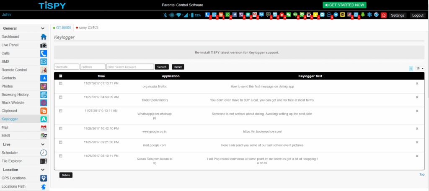
Task: Click the Top link
Action: pos(422,175)
